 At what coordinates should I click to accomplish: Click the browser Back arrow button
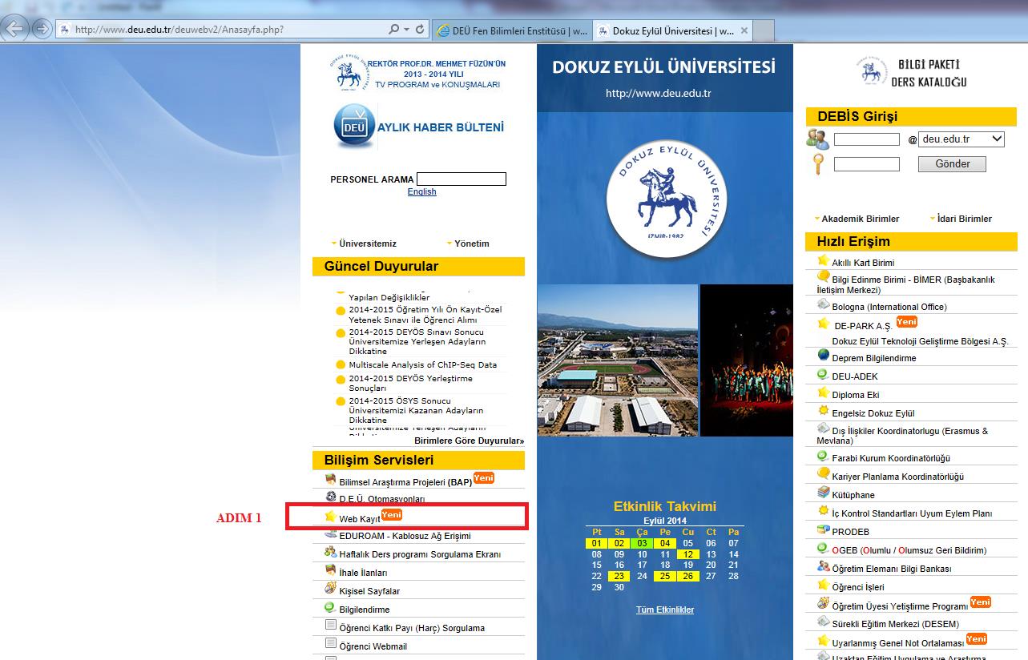(x=14, y=30)
